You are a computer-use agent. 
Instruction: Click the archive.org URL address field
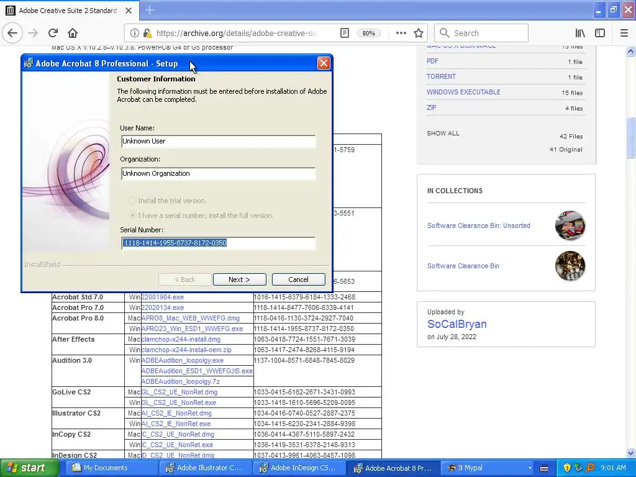(x=235, y=33)
